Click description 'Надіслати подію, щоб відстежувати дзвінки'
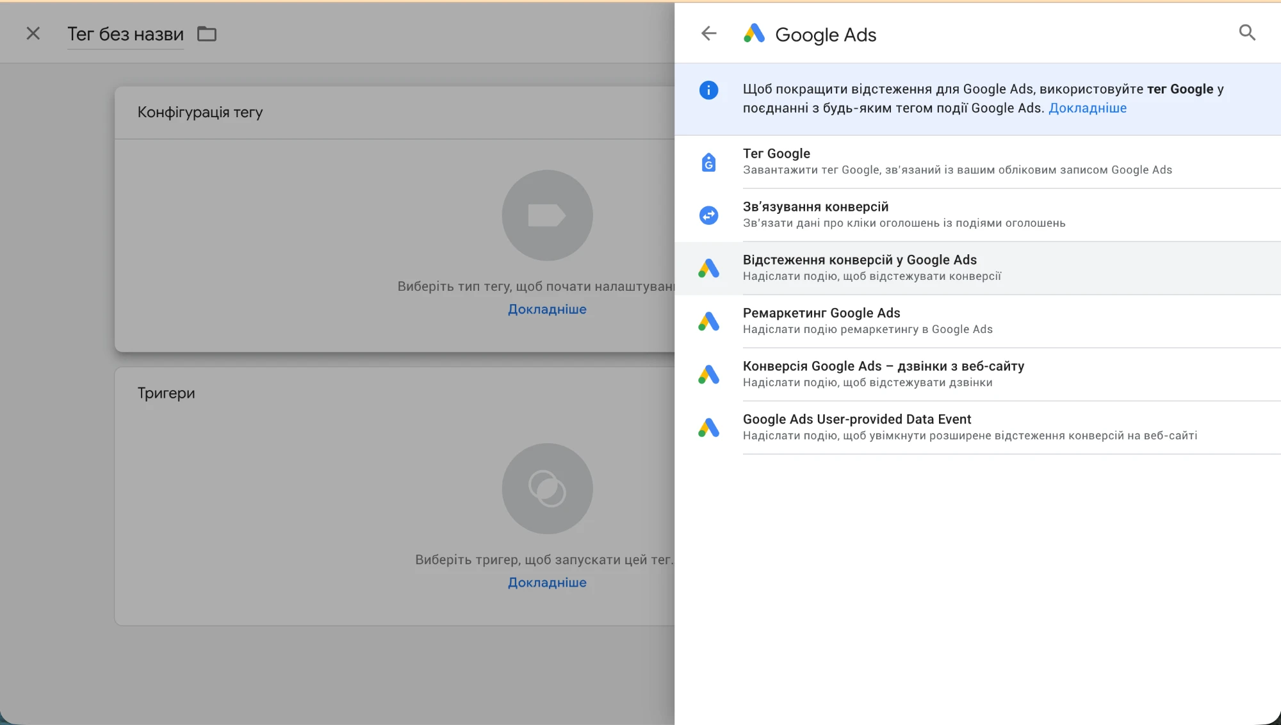The width and height of the screenshot is (1281, 725). point(867,382)
